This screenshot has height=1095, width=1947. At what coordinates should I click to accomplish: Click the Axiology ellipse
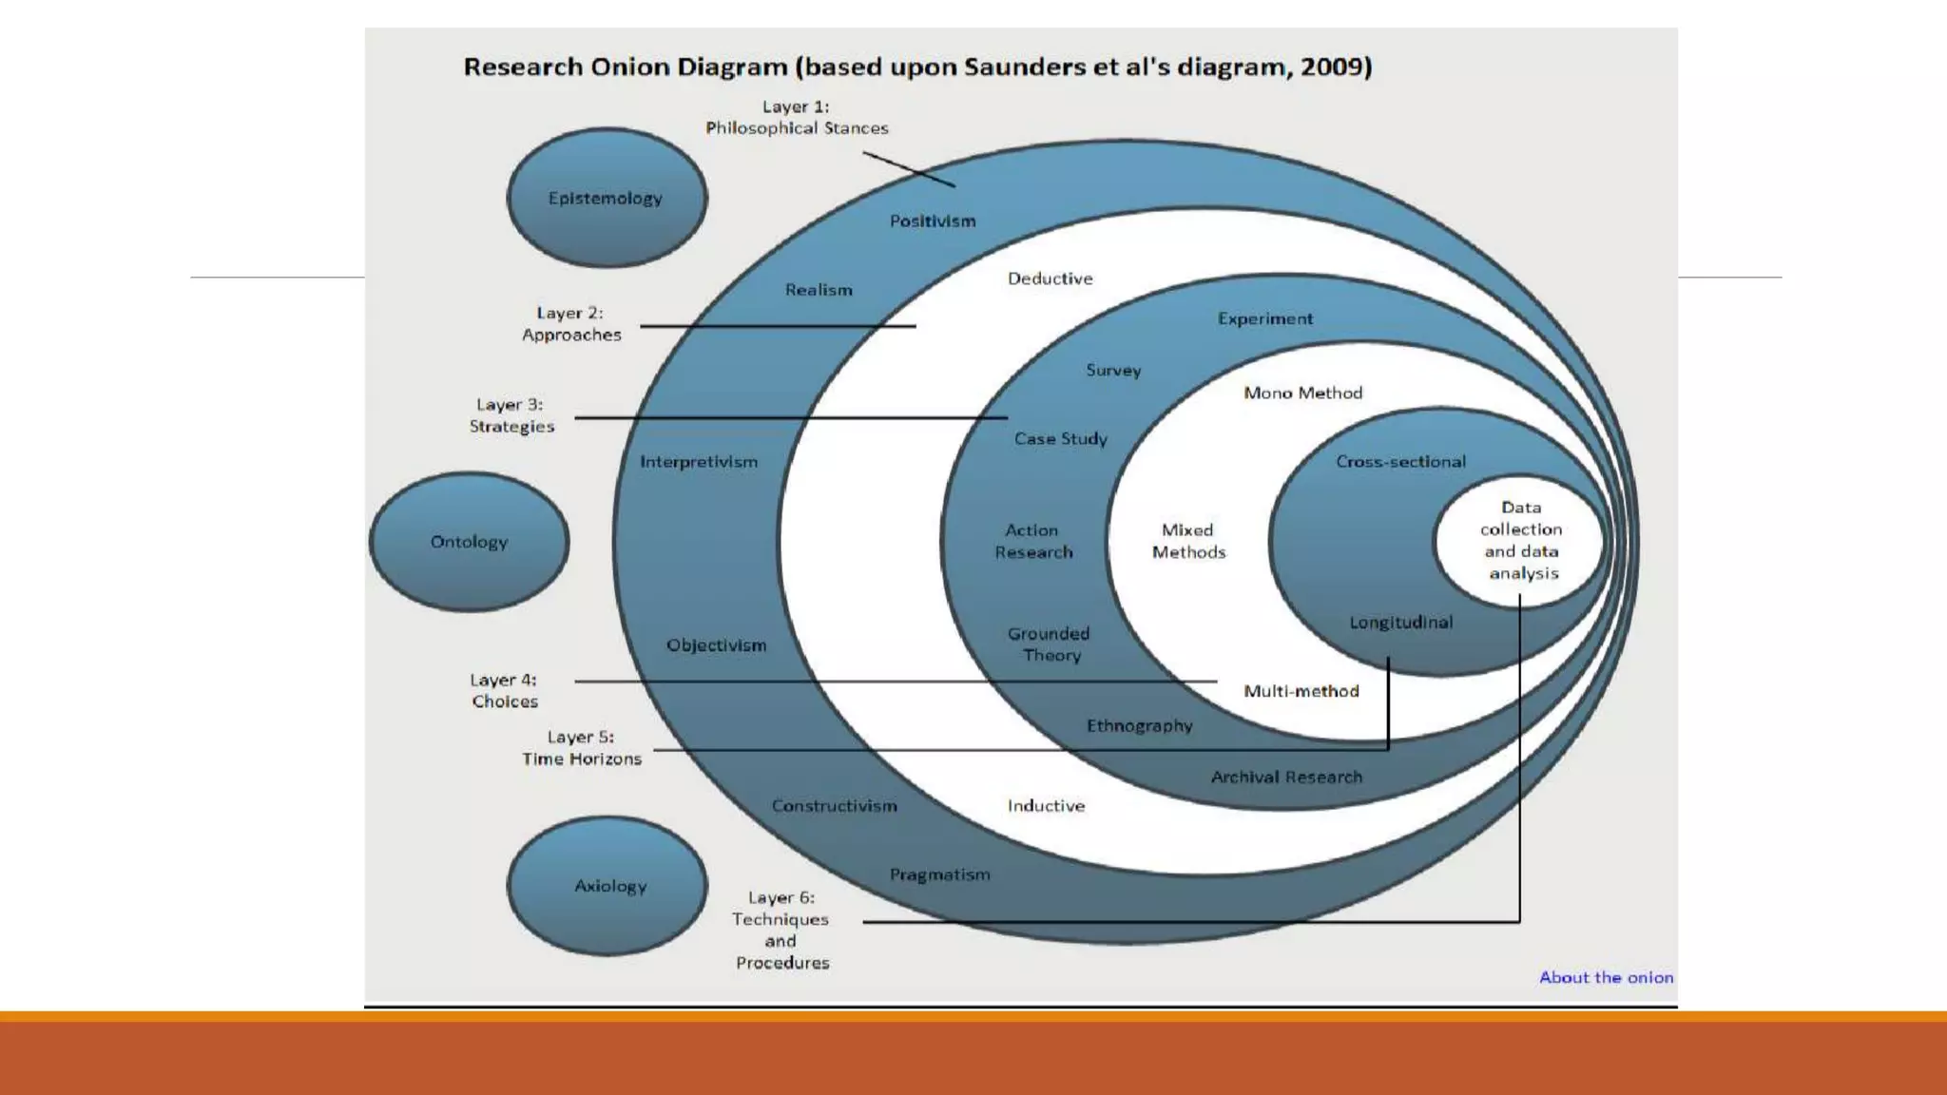click(608, 886)
